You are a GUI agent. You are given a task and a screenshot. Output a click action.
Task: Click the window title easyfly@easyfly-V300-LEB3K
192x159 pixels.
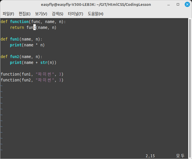pos(96,4)
